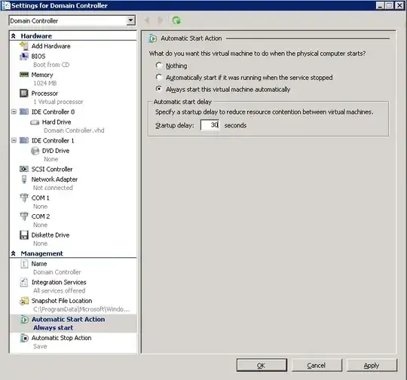
Task: Click the Integration Services icon
Action: pos(24,282)
